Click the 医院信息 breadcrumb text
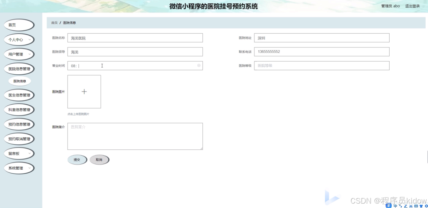428x208 pixels. pos(70,23)
